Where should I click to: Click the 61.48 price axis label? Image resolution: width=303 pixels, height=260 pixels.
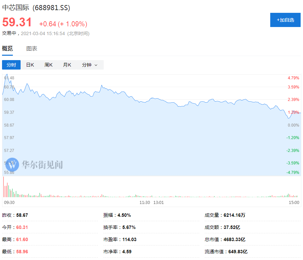(9, 78)
